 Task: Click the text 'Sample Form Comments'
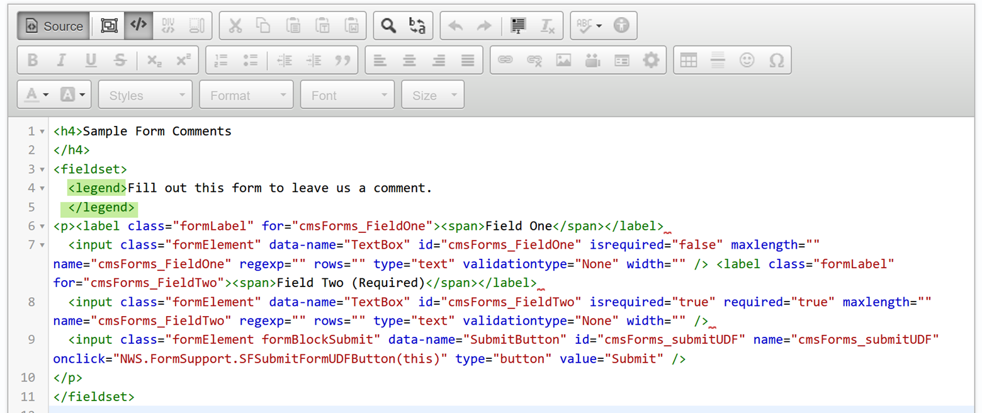coord(157,131)
